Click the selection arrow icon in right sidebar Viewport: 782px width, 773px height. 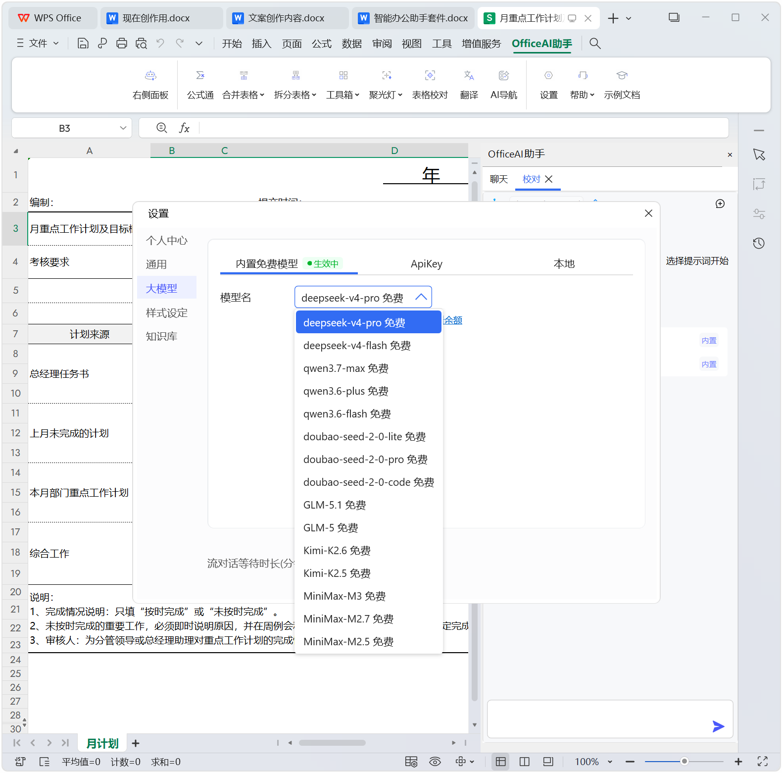759,155
